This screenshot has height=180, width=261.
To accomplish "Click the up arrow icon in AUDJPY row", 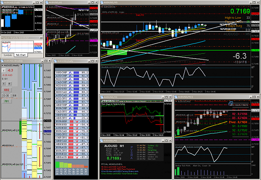I will 70,102.
